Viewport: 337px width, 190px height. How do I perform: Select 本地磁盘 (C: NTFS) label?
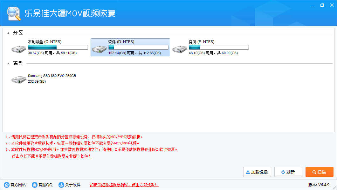(x=45, y=42)
